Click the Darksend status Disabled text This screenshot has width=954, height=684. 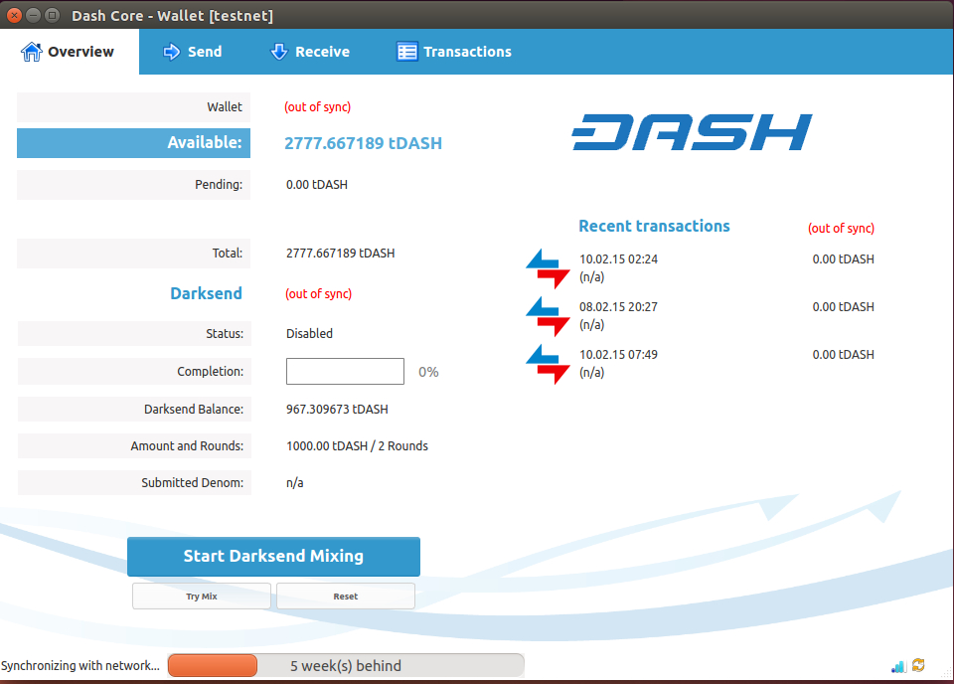tap(310, 333)
